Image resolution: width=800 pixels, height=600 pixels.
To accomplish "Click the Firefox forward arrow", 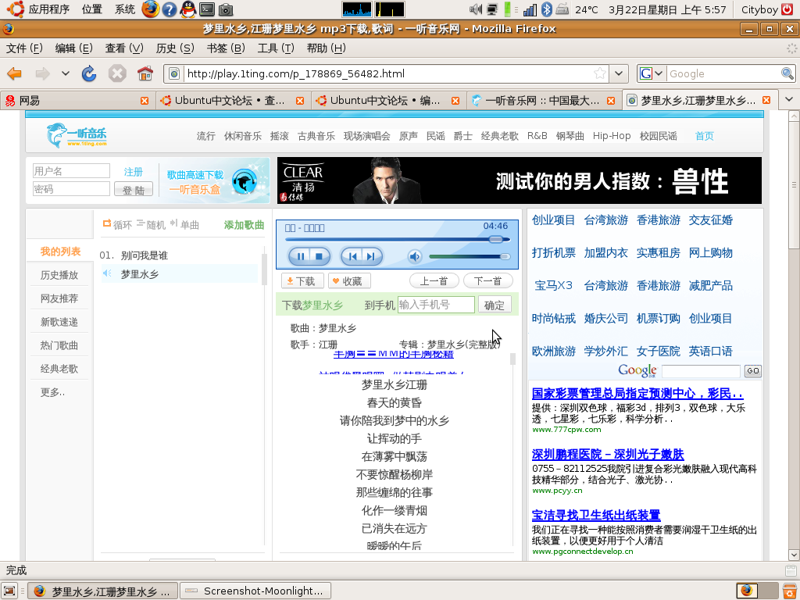I will (x=42, y=74).
